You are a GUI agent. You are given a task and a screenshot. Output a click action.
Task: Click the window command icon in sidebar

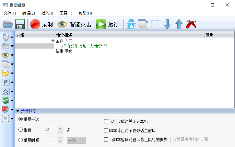point(6,64)
